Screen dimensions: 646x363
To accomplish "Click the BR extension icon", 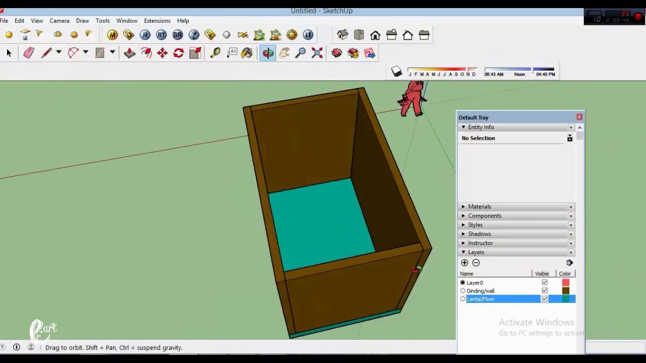I will pyautogui.click(x=178, y=35).
